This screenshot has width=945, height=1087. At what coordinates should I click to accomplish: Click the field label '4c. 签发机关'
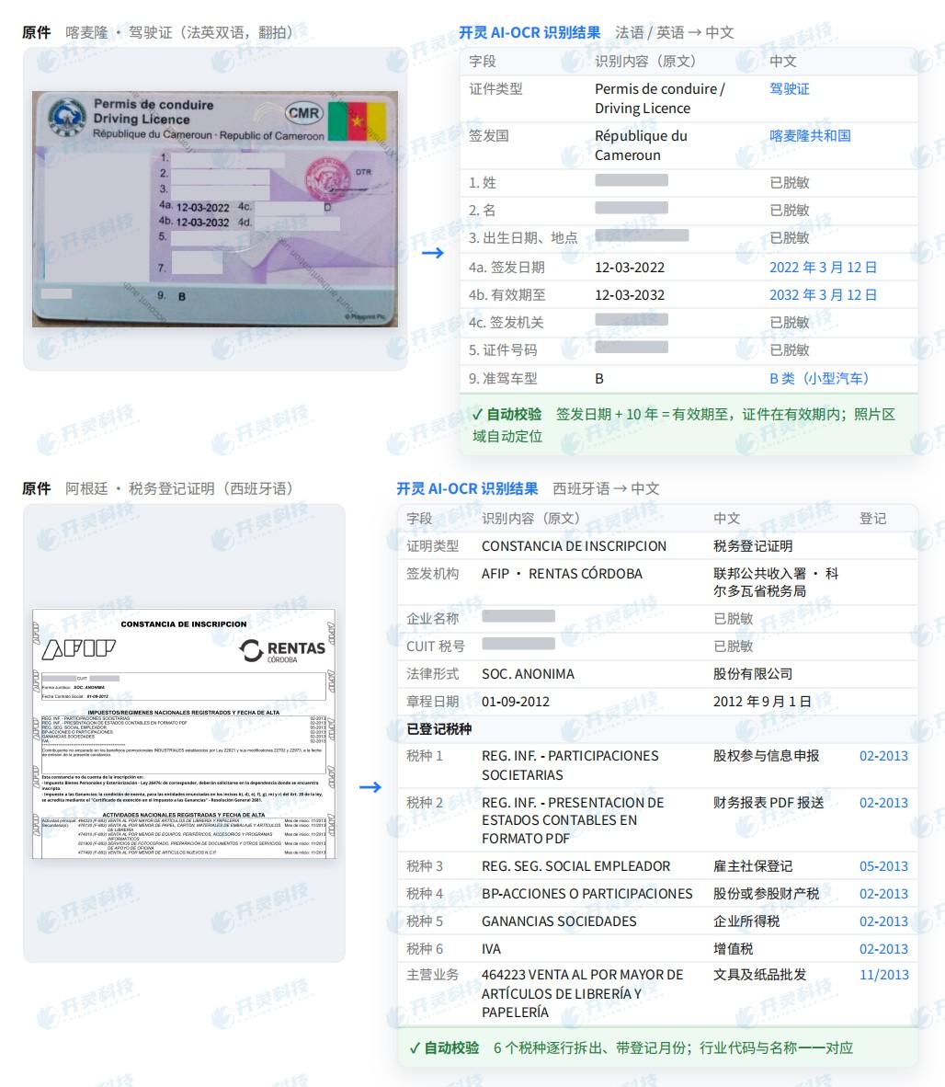coord(507,323)
